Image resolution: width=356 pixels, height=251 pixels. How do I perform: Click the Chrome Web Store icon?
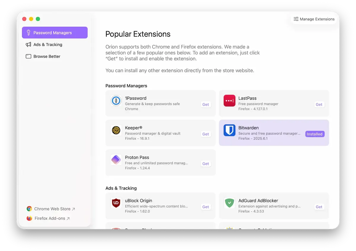point(29,209)
